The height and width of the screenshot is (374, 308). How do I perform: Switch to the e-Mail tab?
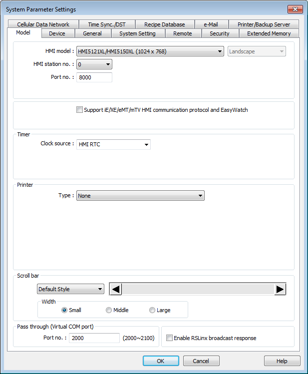[x=211, y=24]
